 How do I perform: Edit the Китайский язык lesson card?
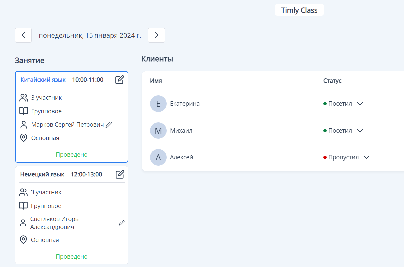pyautogui.click(x=119, y=79)
